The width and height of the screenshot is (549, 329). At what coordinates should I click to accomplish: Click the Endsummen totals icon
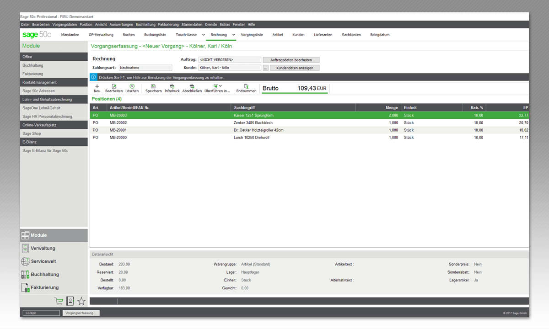pos(246,86)
